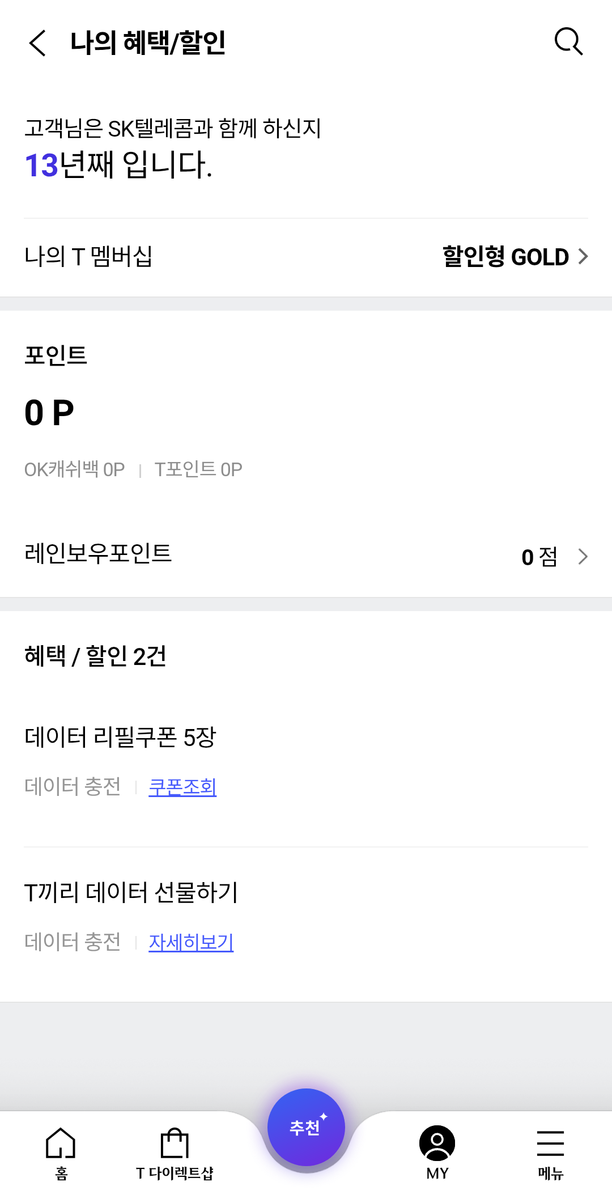612x1199 pixels.
Task: Expand 레인보우포인트 chevron arrow
Action: [x=583, y=556]
